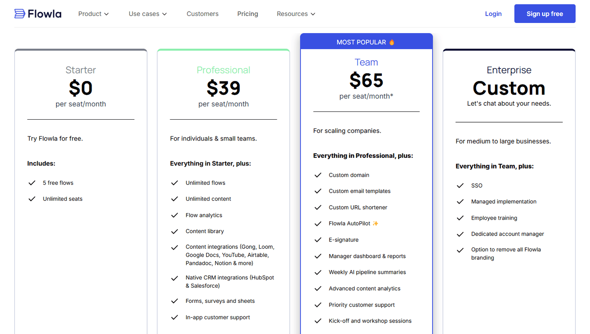The image size is (590, 334).
Task: Click the "Native CRM integrations" feature text
Action: (x=230, y=282)
